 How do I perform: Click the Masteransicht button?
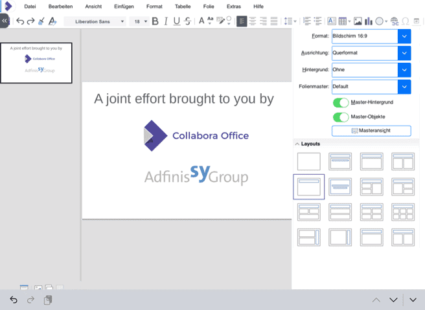point(371,131)
